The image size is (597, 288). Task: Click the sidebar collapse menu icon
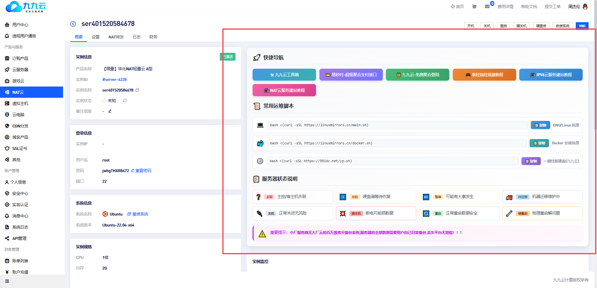pos(7,281)
